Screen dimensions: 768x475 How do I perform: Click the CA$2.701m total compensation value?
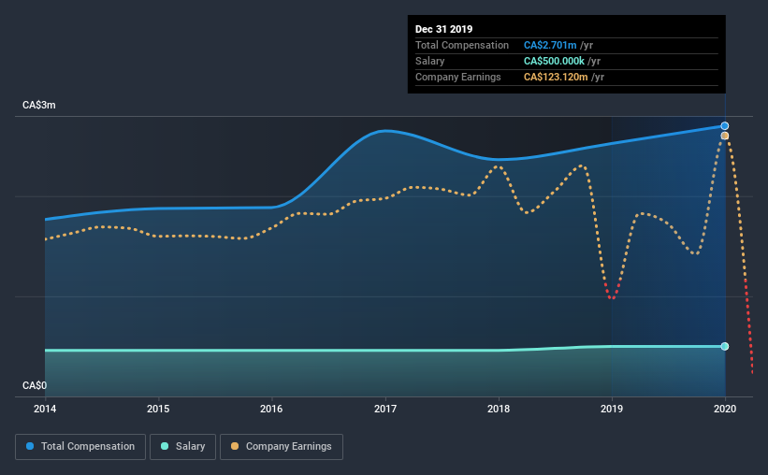pos(550,45)
